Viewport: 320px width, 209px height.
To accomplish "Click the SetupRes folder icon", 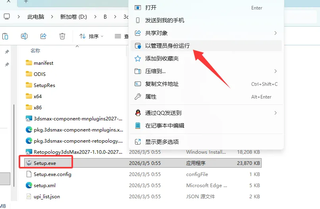I will [x=29, y=85].
